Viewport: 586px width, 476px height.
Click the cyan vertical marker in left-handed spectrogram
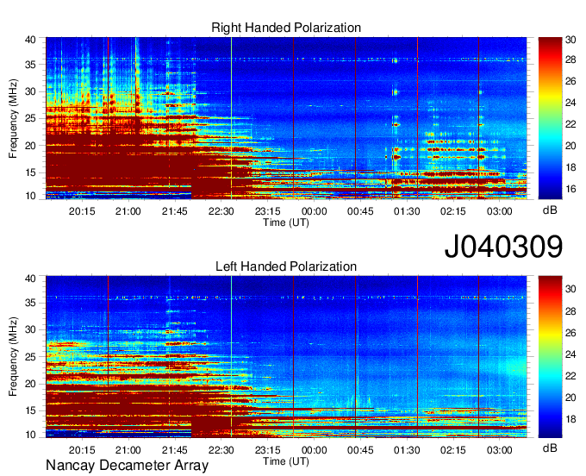click(x=231, y=357)
